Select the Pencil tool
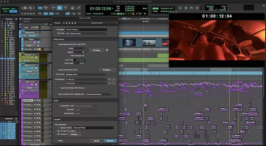This screenshot has width=266, height=146. 79,8
